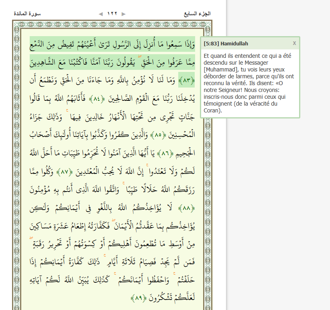Click verse number marker ٨٤
Image resolution: width=330 pixels, height=310 pixels.
(97, 98)
